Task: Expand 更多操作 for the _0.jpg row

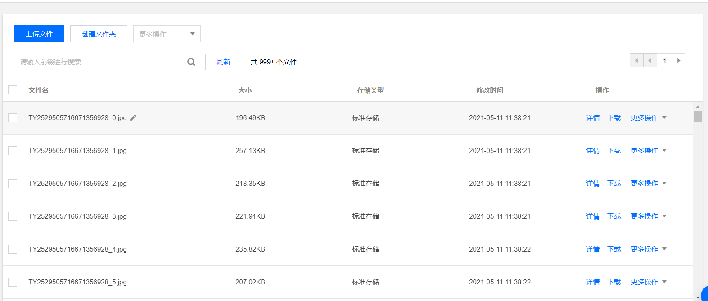Action: coord(649,118)
